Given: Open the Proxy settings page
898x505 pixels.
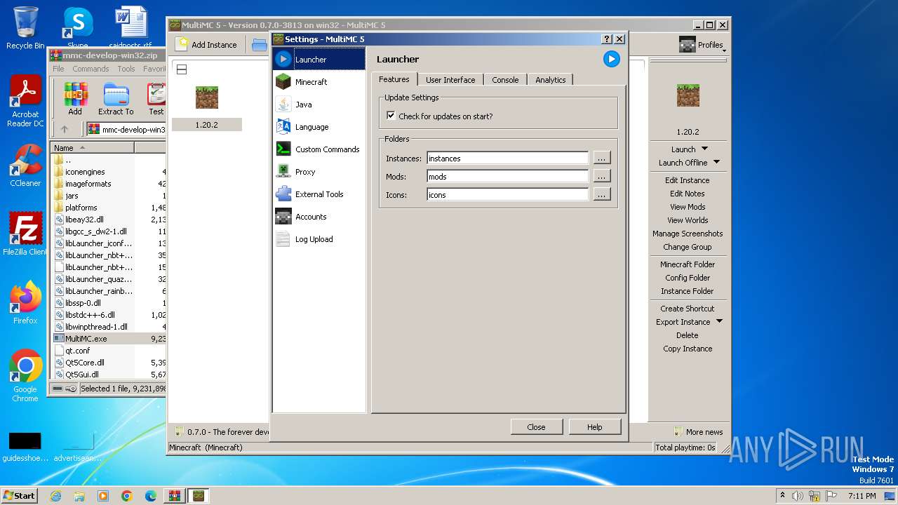Looking at the screenshot, I should tap(319, 172).
